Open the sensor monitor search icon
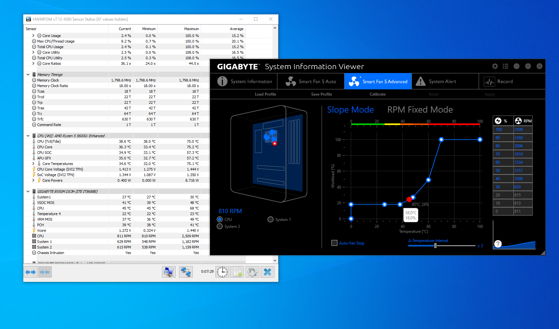The width and height of the screenshot is (559, 329). click(x=169, y=272)
